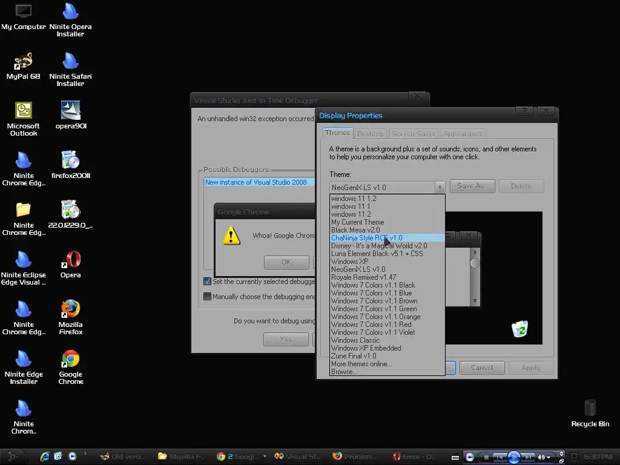Click preview window scrollbar down arrow

tap(475, 301)
